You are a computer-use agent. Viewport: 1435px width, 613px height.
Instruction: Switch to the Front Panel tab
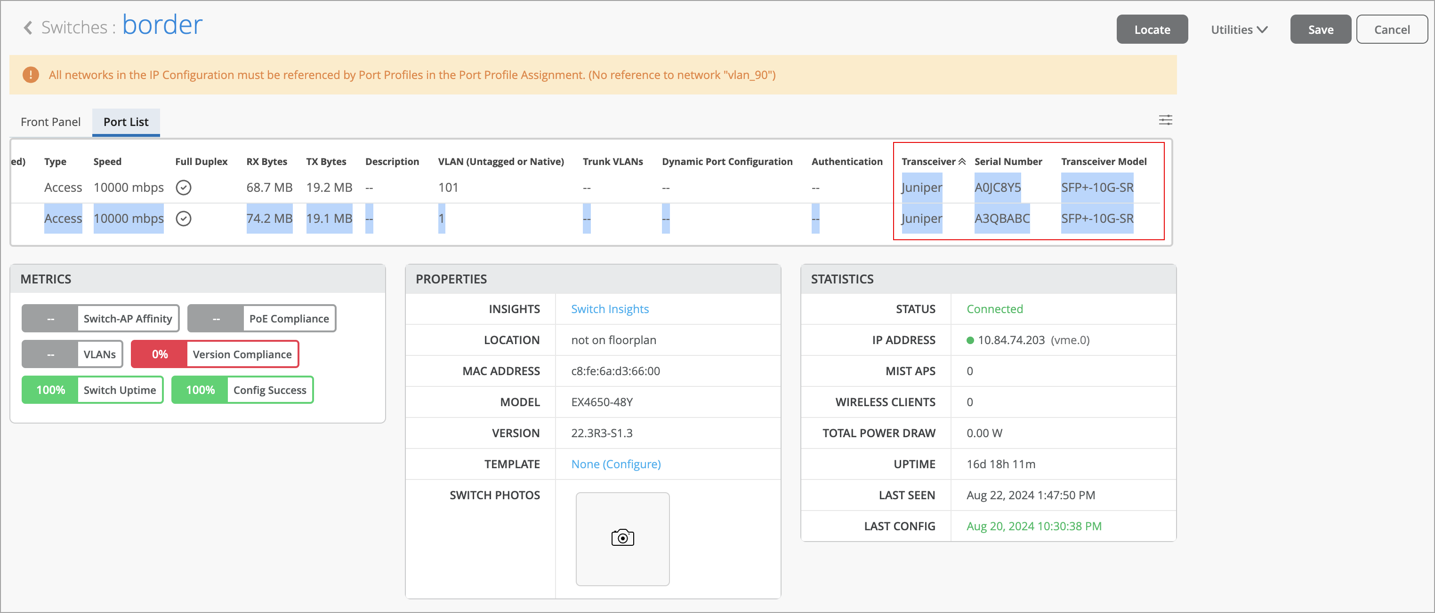50,122
